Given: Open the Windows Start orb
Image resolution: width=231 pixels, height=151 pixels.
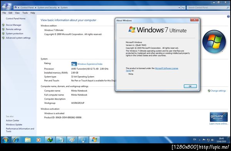Looking at the screenshot, I should [5, 140].
